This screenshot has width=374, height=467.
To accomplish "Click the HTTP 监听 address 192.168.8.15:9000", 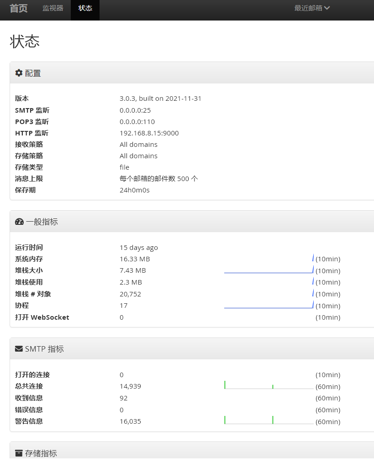I will tap(149, 133).
